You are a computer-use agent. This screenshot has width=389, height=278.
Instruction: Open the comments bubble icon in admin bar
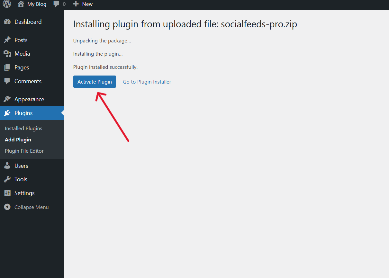click(56, 4)
